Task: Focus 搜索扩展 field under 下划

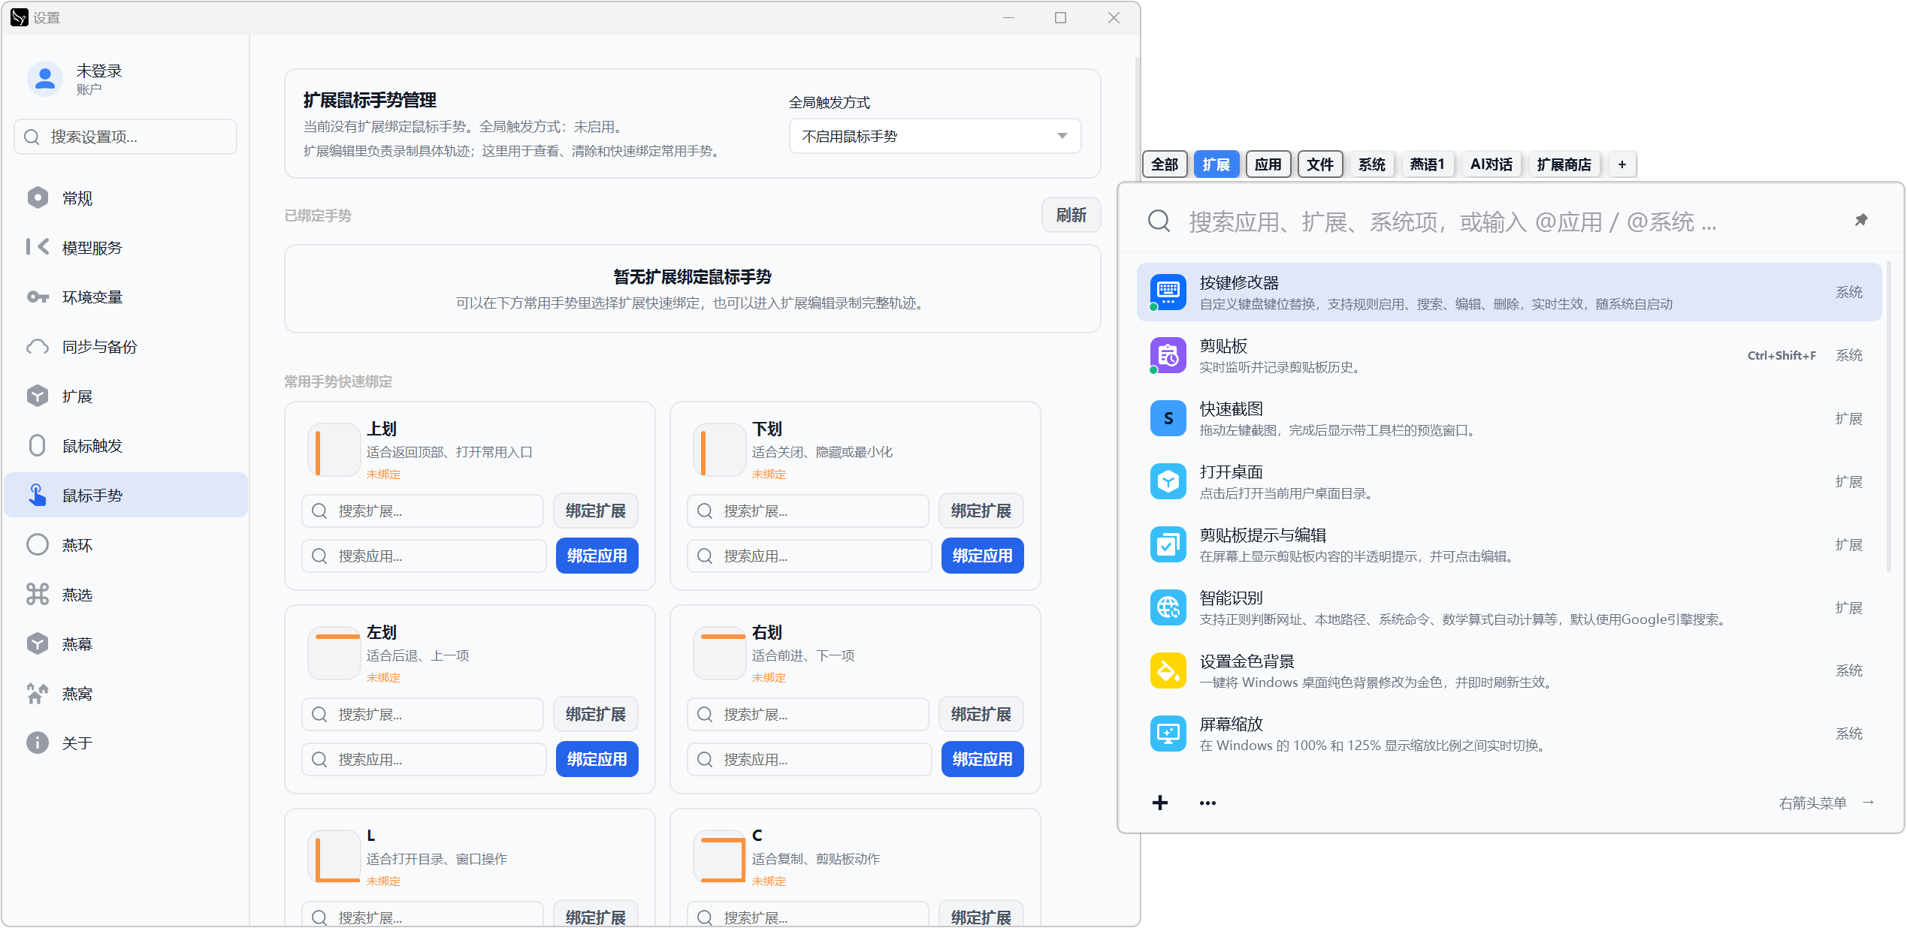Action: click(808, 511)
